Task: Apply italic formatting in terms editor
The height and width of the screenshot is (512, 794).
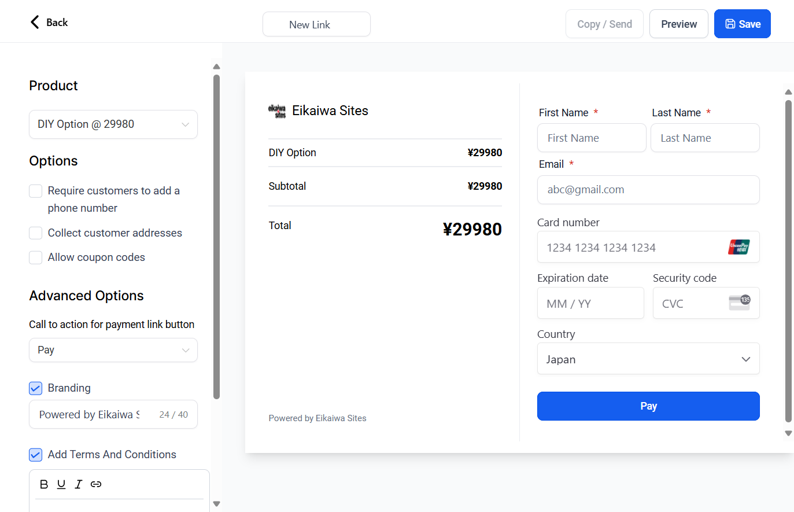Action: 79,484
